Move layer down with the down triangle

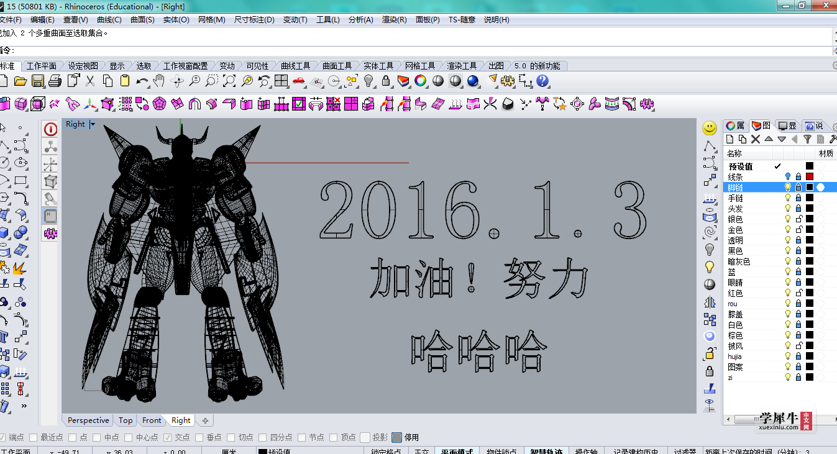click(782, 139)
